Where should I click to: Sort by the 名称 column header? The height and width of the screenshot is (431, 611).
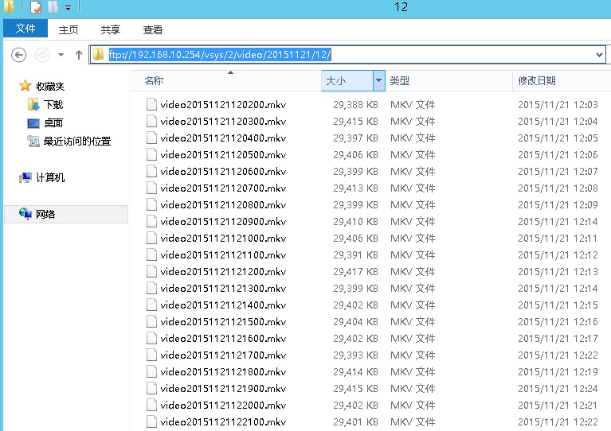(154, 80)
